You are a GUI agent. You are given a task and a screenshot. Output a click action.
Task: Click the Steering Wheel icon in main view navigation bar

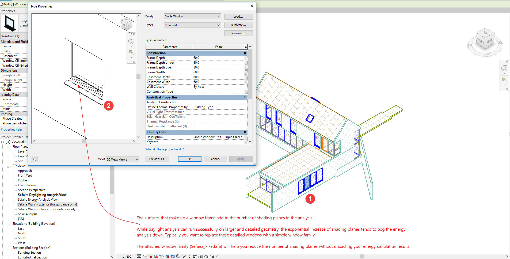[504, 68]
